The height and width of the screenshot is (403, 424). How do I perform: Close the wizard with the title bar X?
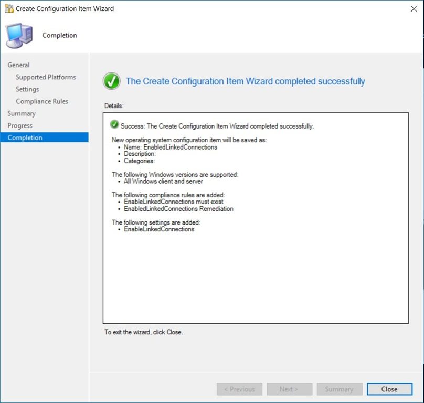pyautogui.click(x=414, y=9)
